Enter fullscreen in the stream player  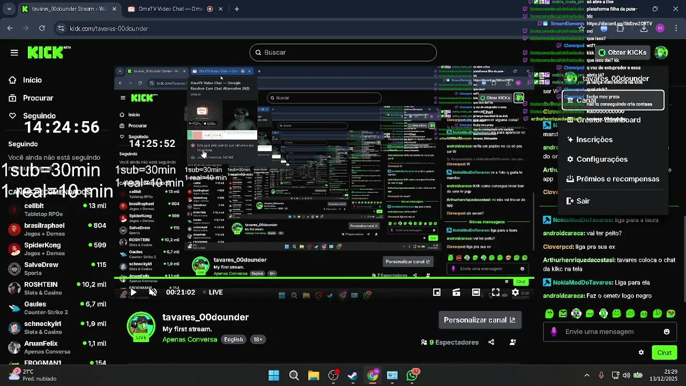[x=496, y=292]
